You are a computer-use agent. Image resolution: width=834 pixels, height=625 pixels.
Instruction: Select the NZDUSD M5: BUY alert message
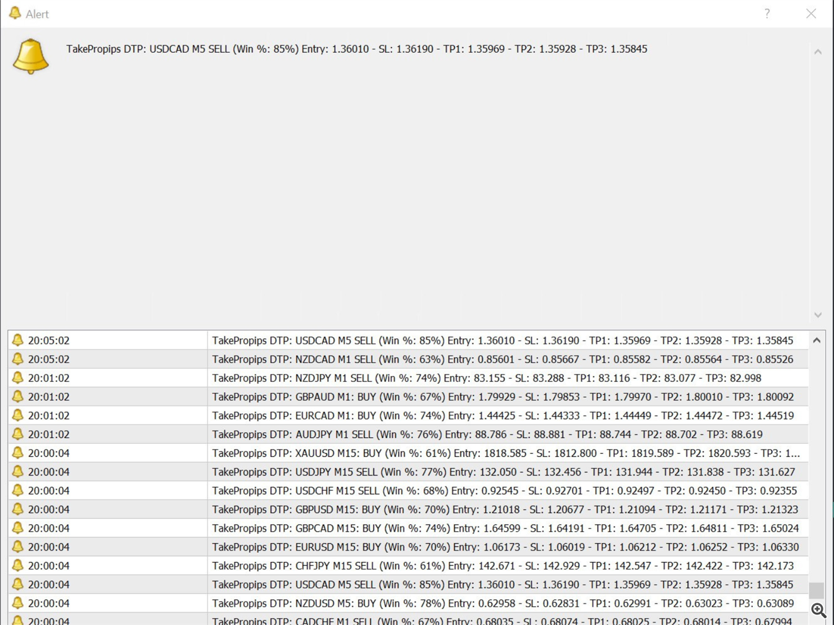(x=503, y=603)
